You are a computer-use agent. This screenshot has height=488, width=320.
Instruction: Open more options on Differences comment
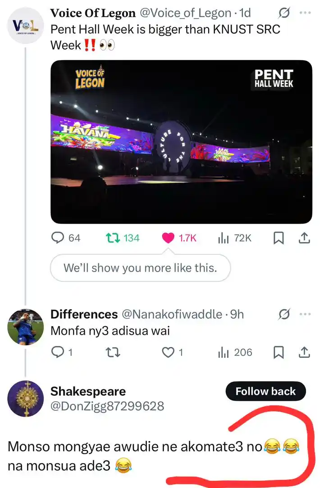coord(305,314)
